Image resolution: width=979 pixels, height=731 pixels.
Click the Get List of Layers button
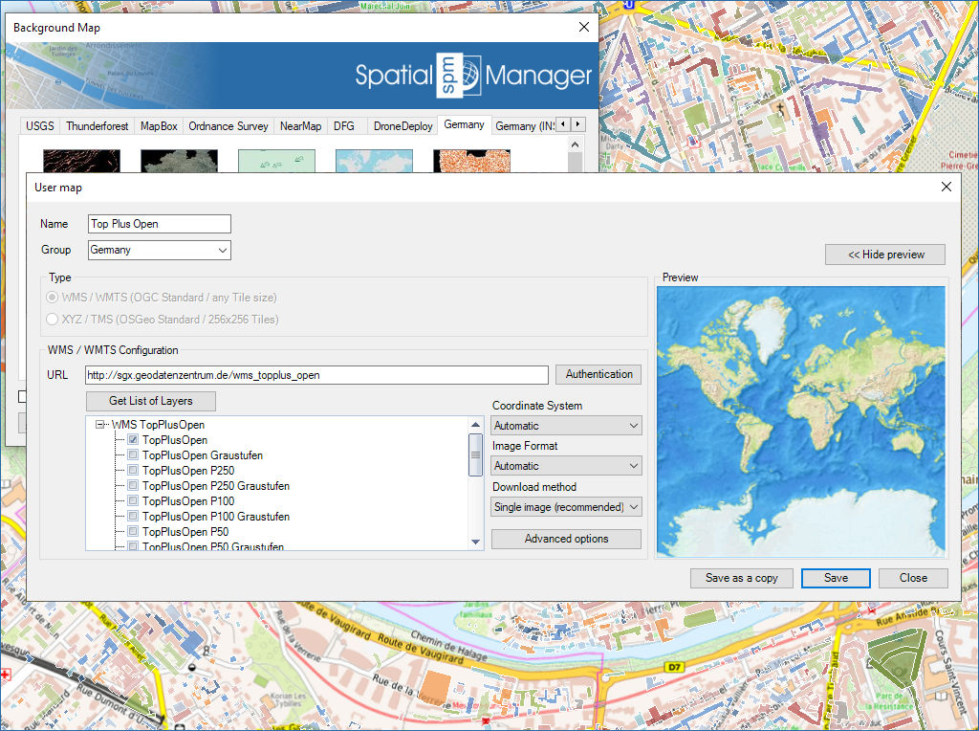[x=150, y=401]
